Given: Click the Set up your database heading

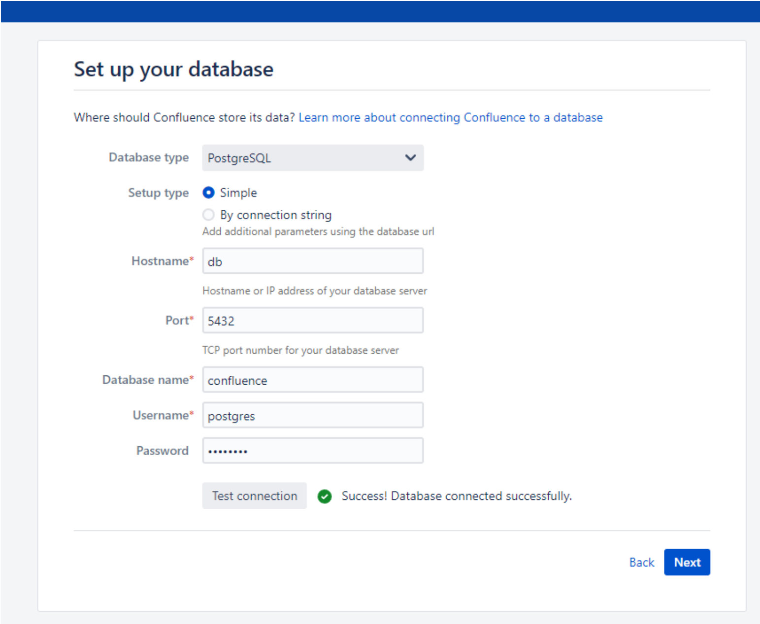Looking at the screenshot, I should pyautogui.click(x=173, y=69).
